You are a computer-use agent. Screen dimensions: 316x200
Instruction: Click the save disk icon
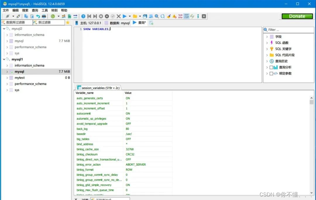click(145, 16)
